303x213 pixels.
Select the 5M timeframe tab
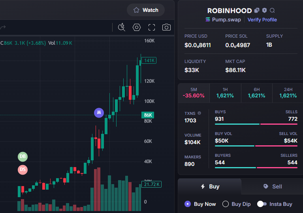pyautogui.click(x=194, y=93)
